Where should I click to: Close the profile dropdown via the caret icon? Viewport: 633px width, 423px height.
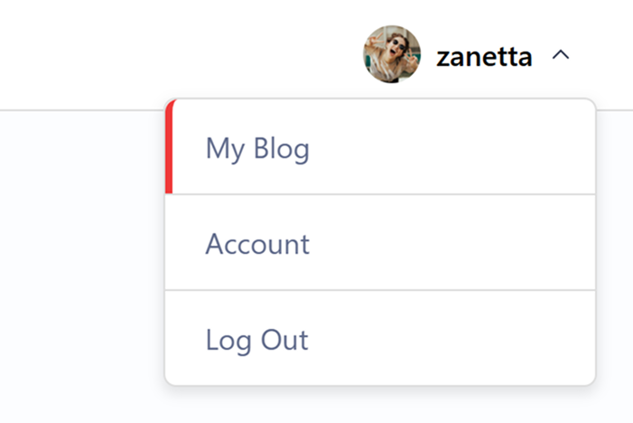coord(561,55)
